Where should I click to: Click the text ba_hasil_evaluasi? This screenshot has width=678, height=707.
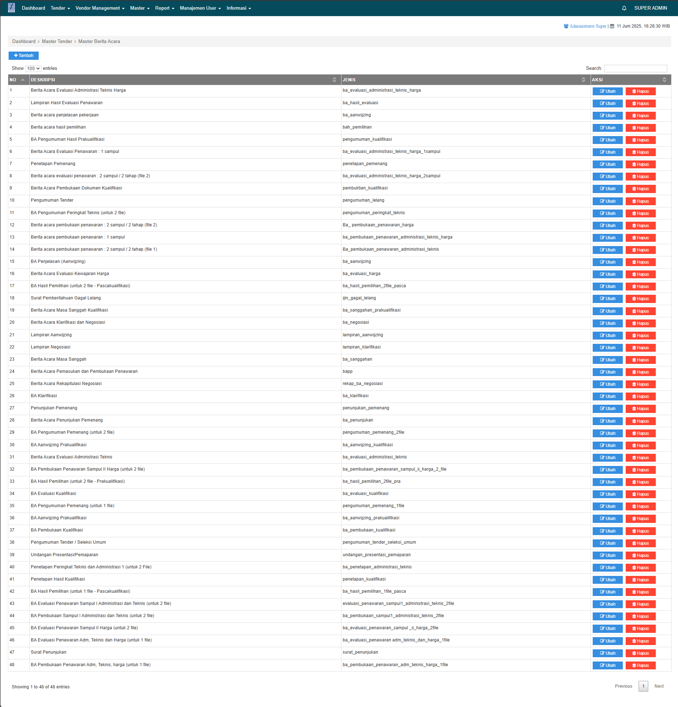tap(360, 103)
